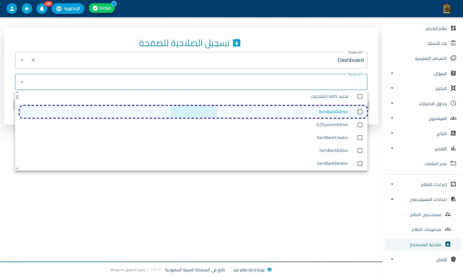This screenshot has height=277, width=463.
Task: Tick the ILOSystemAdmin checkbox
Action: point(360,125)
